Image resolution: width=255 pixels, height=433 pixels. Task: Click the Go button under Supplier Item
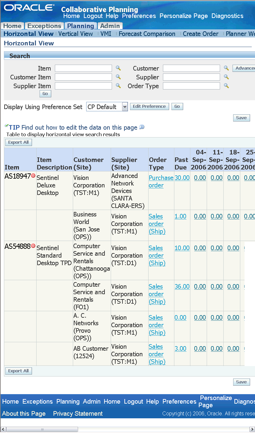pos(45,94)
